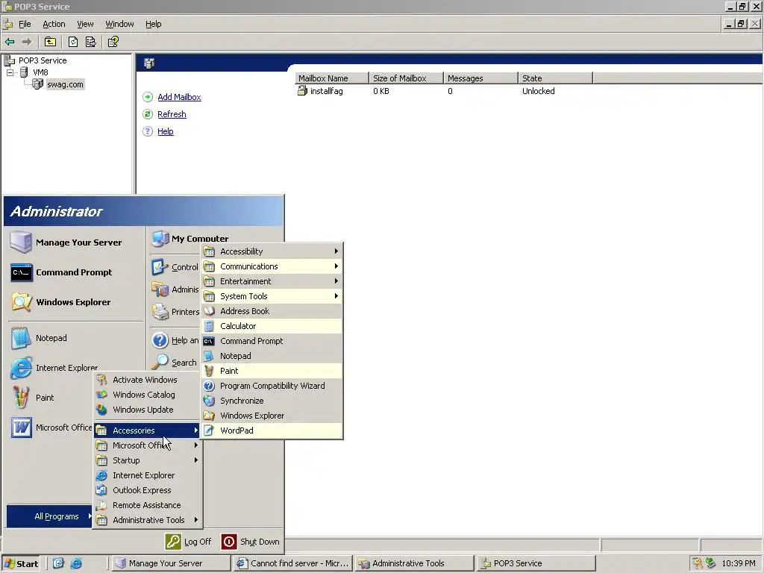This screenshot has width=764, height=573.
Task: Open My Computer from Start menu
Action: tap(200, 238)
